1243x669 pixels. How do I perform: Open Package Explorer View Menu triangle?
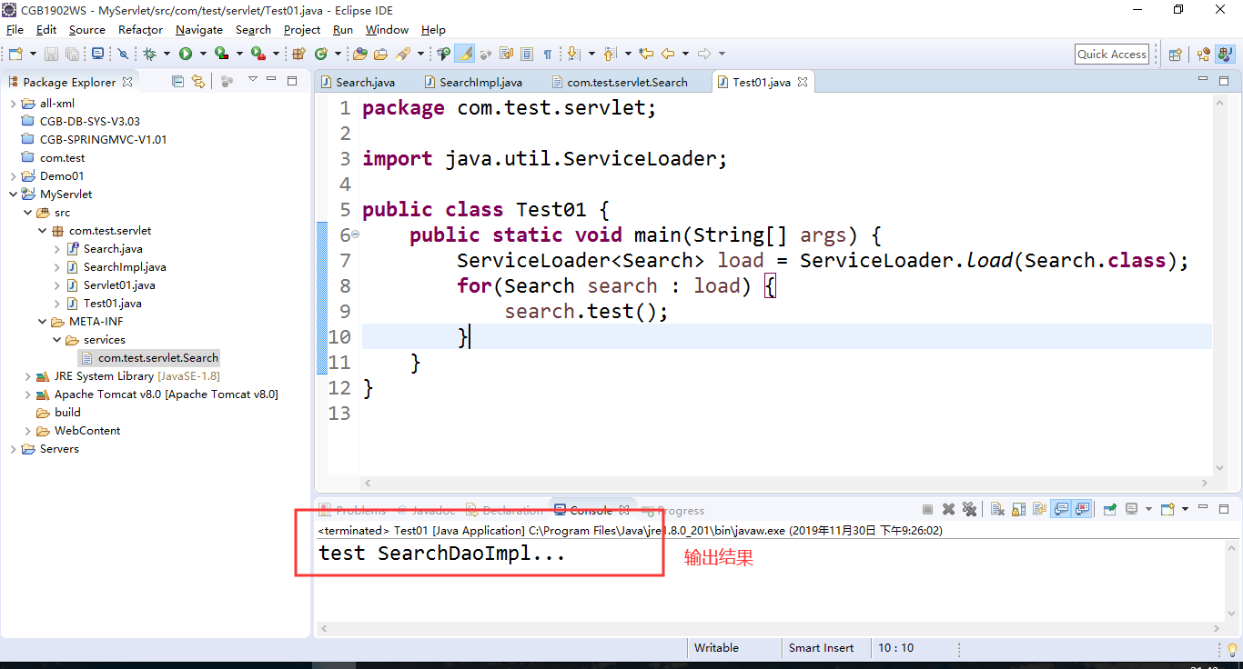[x=252, y=80]
